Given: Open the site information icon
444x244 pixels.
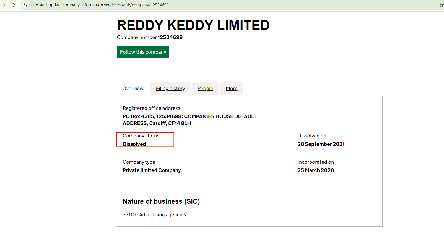Looking at the screenshot, I should [x=25, y=5].
